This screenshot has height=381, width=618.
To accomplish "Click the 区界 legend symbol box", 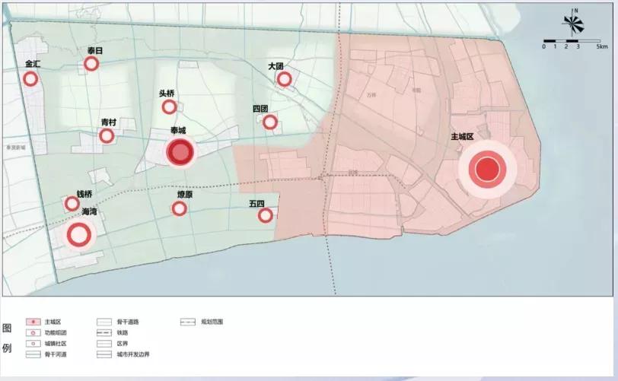I will coord(104,344).
